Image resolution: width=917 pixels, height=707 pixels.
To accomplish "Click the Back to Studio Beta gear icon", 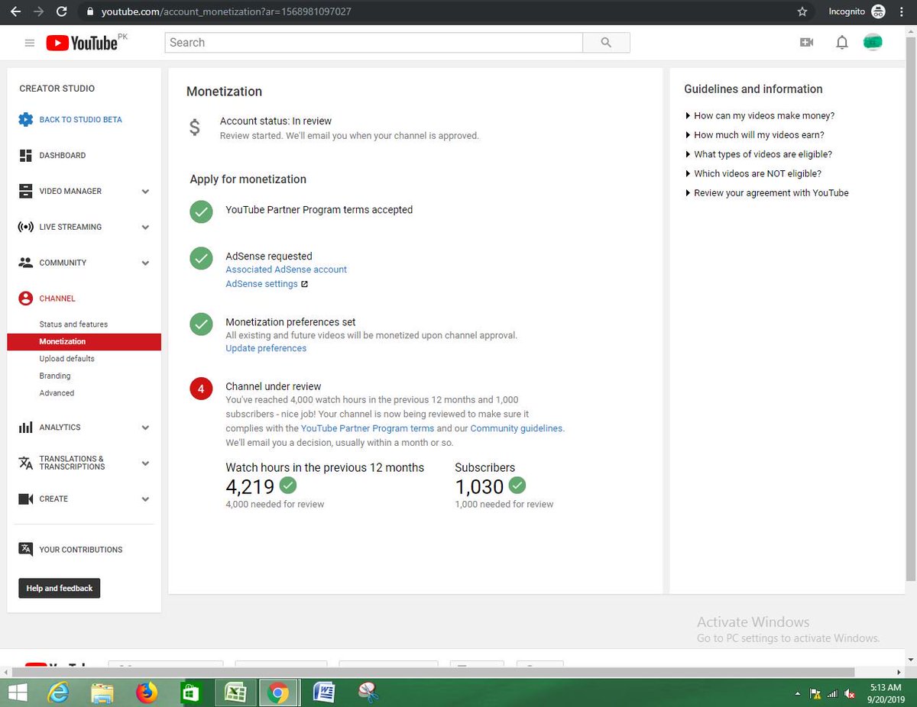I will [x=26, y=119].
